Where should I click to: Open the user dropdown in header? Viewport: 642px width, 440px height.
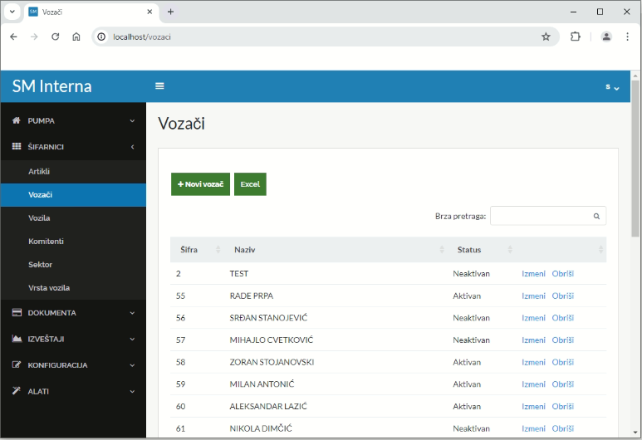coord(612,87)
